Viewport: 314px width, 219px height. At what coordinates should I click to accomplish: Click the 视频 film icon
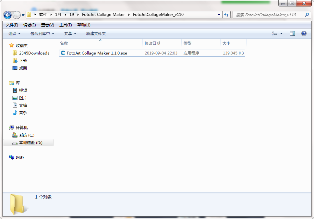pyautogui.click(x=15, y=91)
